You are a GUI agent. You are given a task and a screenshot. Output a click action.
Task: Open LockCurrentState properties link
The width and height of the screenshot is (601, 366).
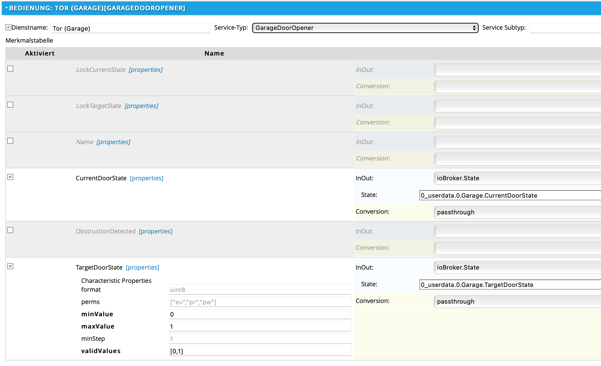point(145,70)
